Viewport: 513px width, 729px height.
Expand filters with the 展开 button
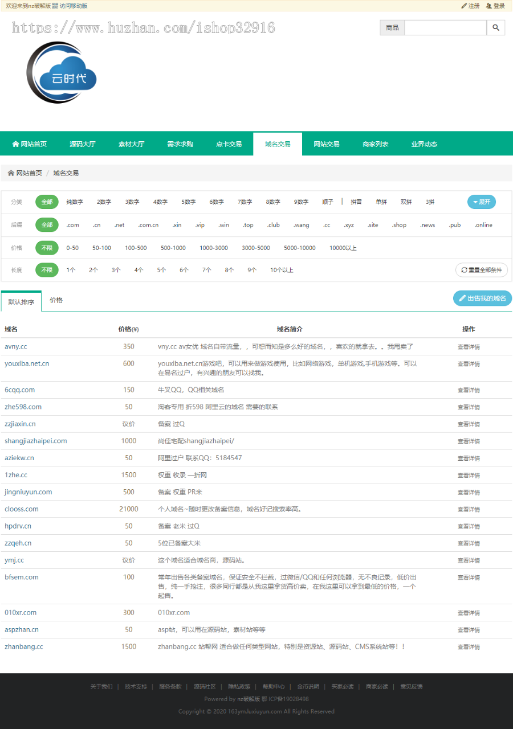coord(482,202)
